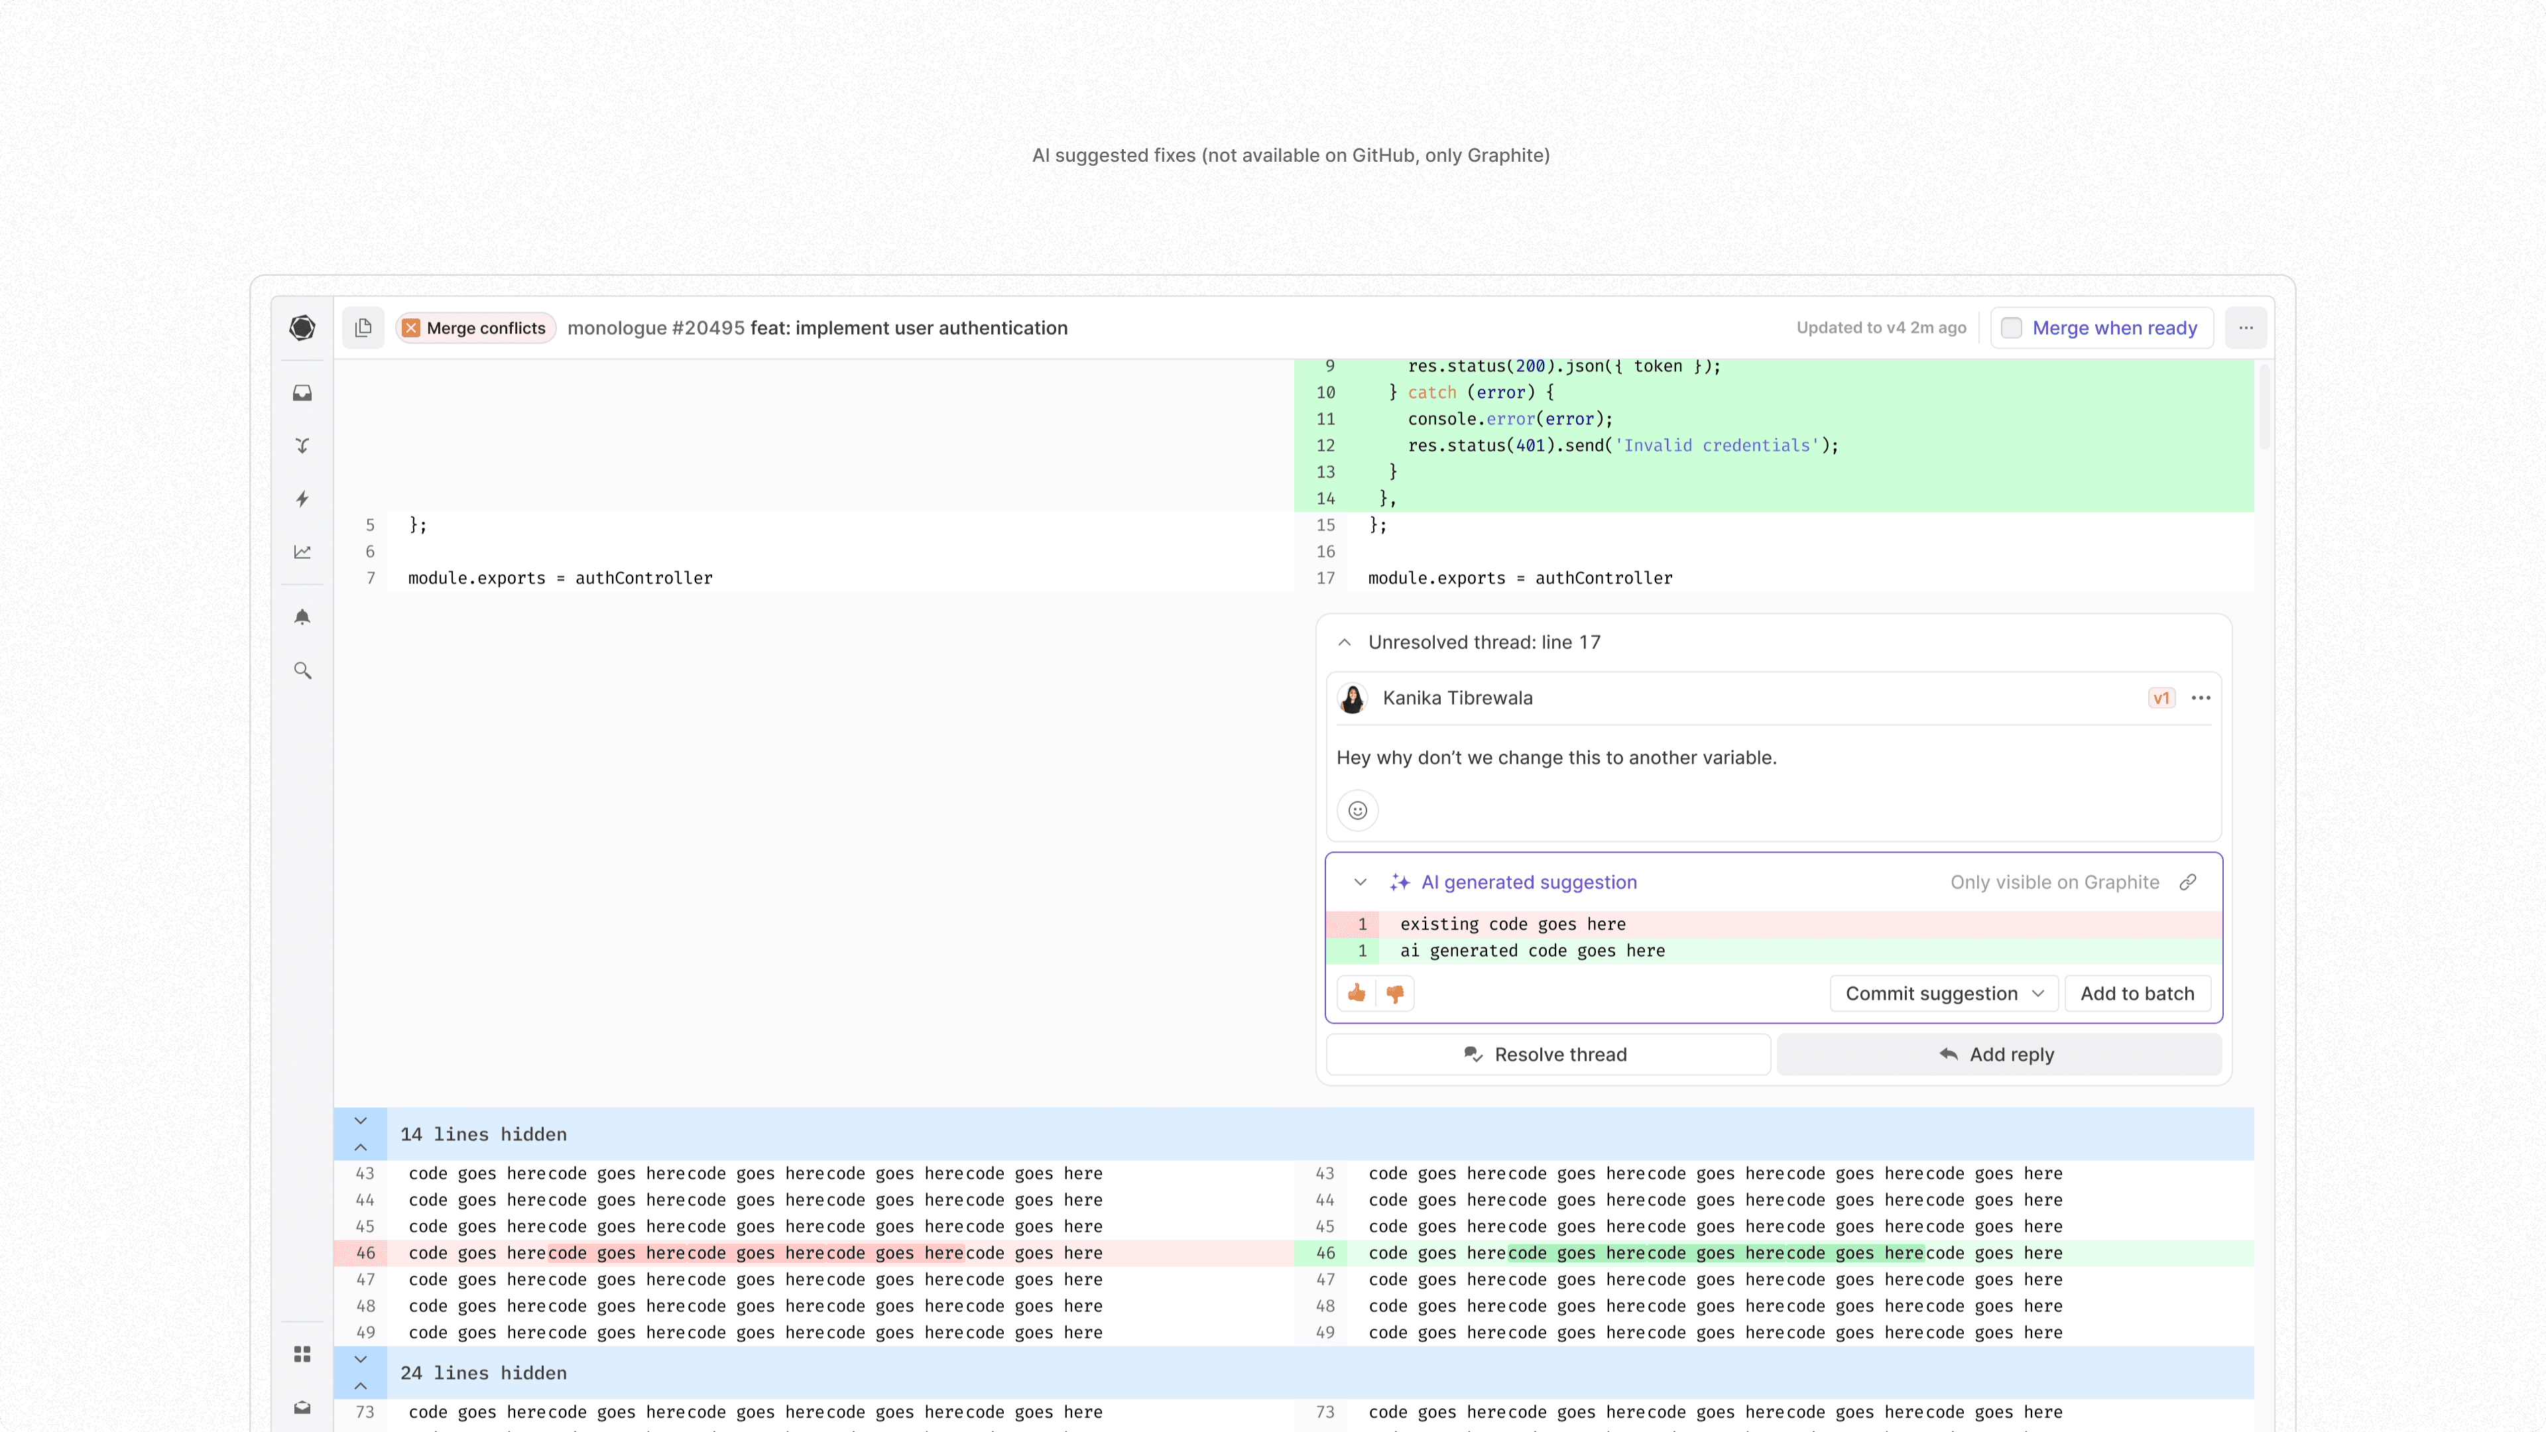Click Kanika Tibrewala's avatar
Viewport: 2546px width, 1432px height.
[x=1352, y=697]
